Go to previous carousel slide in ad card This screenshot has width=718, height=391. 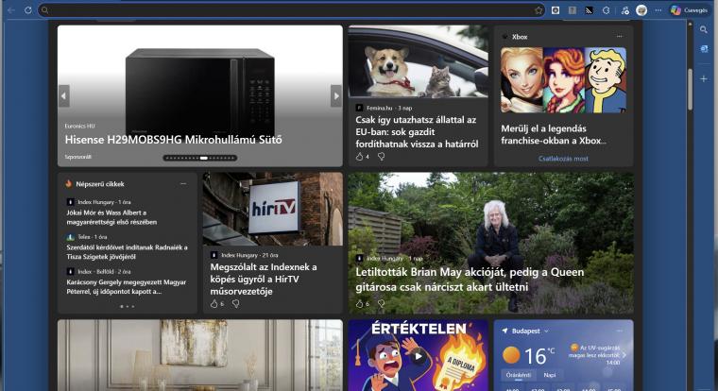63,95
